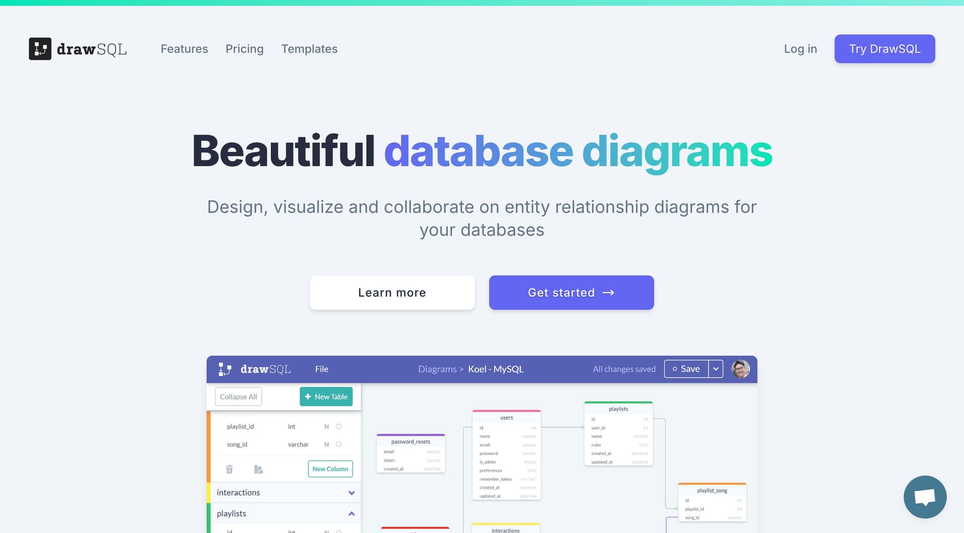
Task: Select the password_resets table title
Action: pyautogui.click(x=411, y=442)
